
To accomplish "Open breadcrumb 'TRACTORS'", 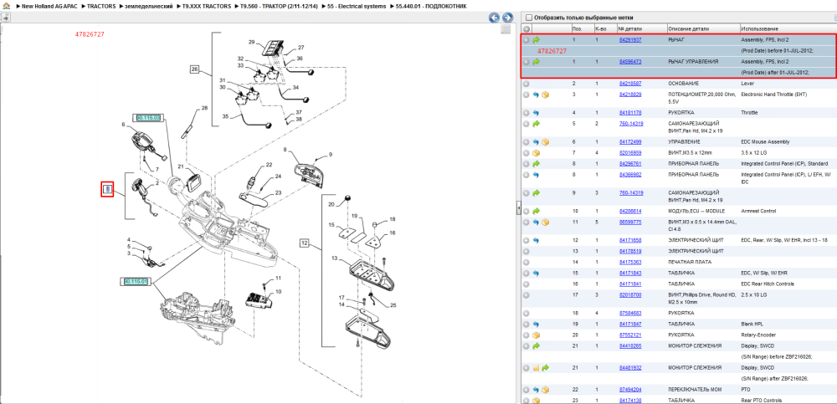I will point(101,6).
